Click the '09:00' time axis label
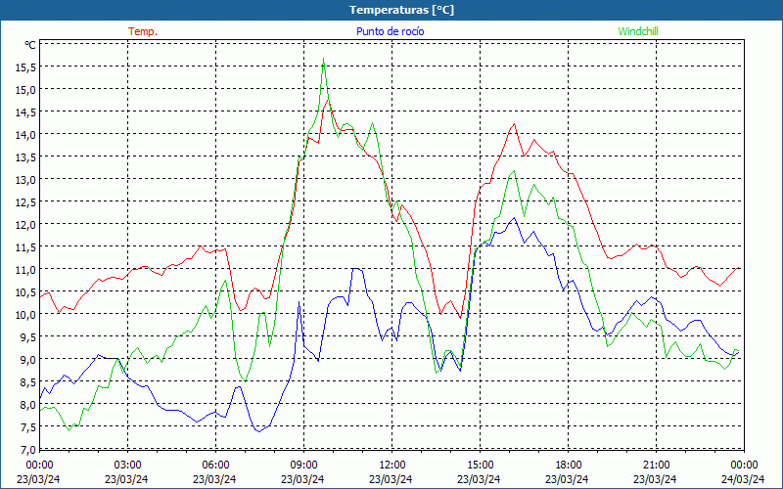Screen dimensions: 783x489 (x=303, y=466)
